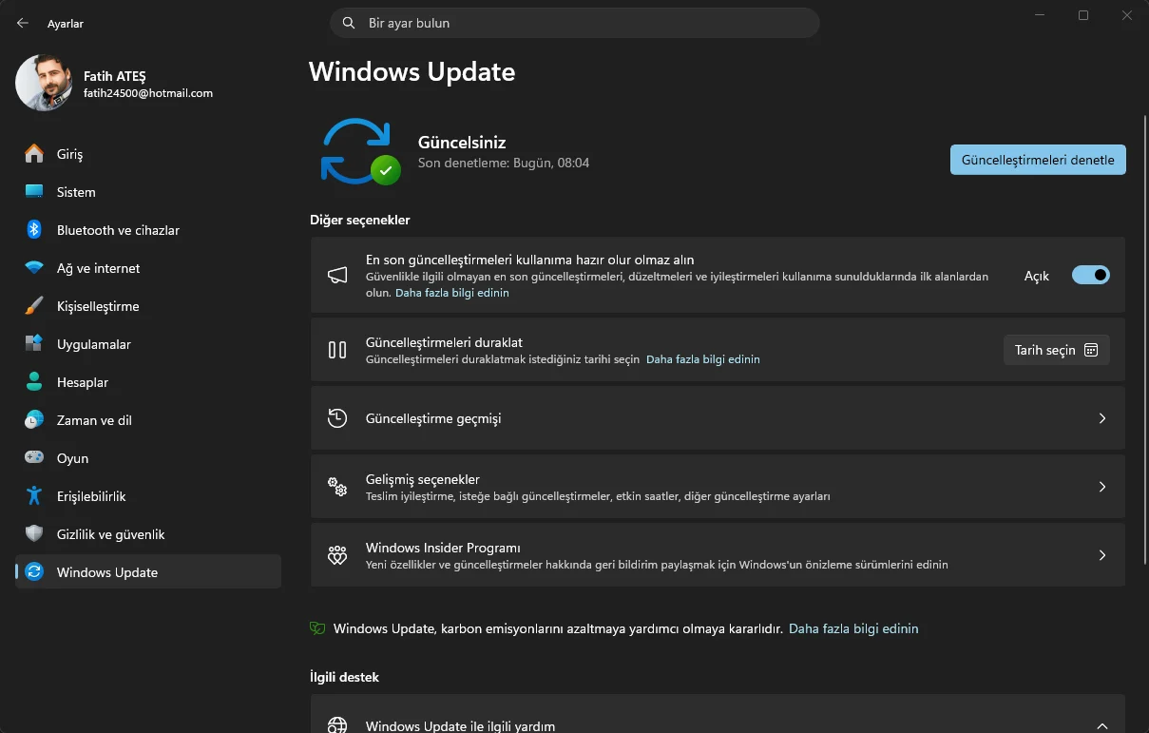Open Daha fazla bilgi edinin link about carbon emissions
Image resolution: width=1149 pixels, height=733 pixels.
click(x=853, y=628)
